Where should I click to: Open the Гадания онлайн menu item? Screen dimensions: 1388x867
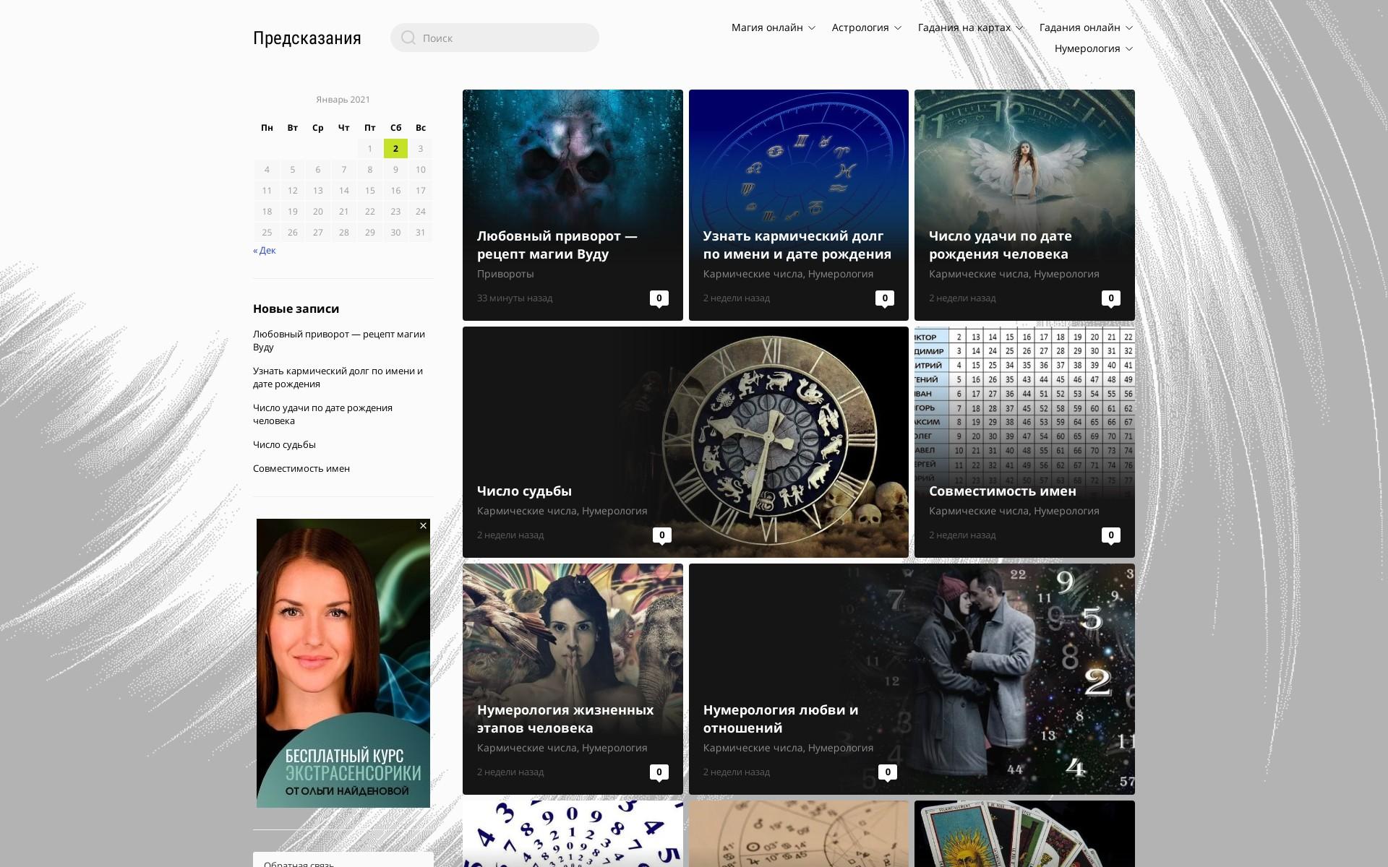[x=1086, y=27]
